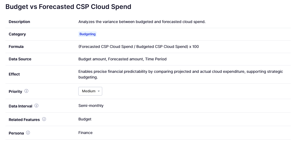301x141 pixels.
Task: Click the Data Interval info icon
Action: [36, 106]
